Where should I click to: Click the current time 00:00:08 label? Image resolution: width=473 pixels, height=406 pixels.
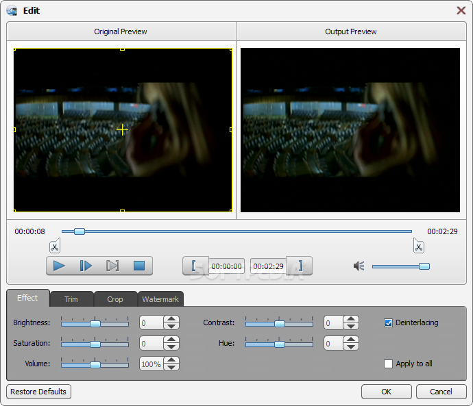30,231
